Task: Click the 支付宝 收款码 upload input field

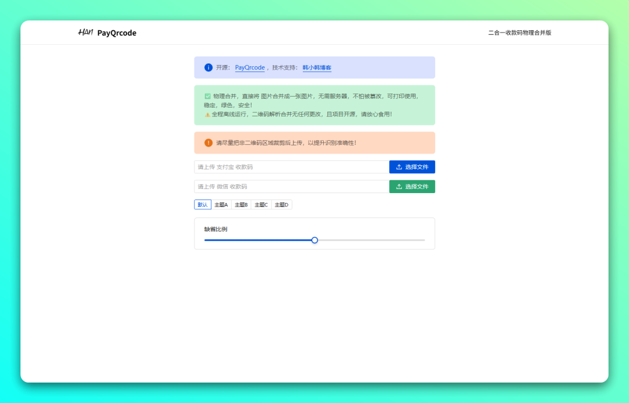Action: [291, 167]
